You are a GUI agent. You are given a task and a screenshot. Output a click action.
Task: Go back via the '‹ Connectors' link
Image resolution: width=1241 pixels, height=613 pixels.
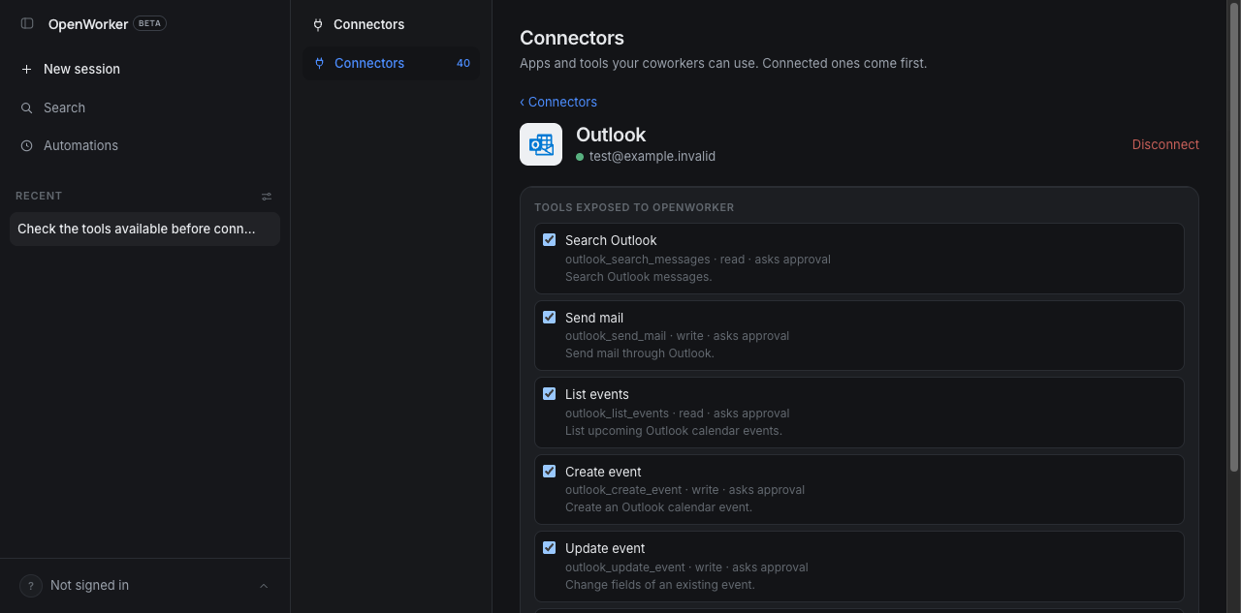click(x=558, y=102)
